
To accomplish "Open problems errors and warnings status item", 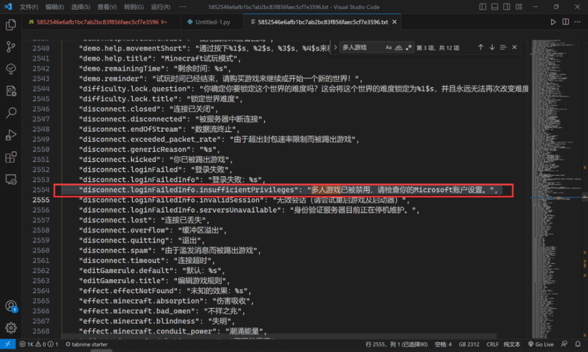I will pyautogui.click(x=39, y=344).
